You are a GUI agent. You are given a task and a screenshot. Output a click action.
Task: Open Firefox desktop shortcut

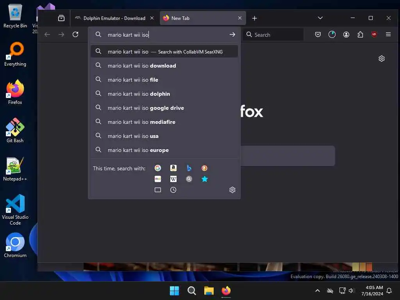tap(15, 92)
